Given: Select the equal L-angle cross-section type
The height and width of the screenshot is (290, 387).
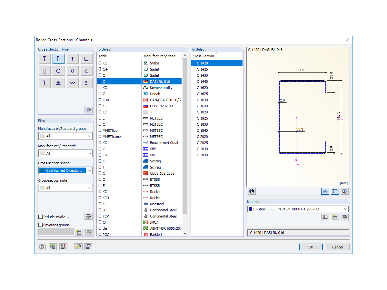Looking at the screenshot, I should coord(86,59).
